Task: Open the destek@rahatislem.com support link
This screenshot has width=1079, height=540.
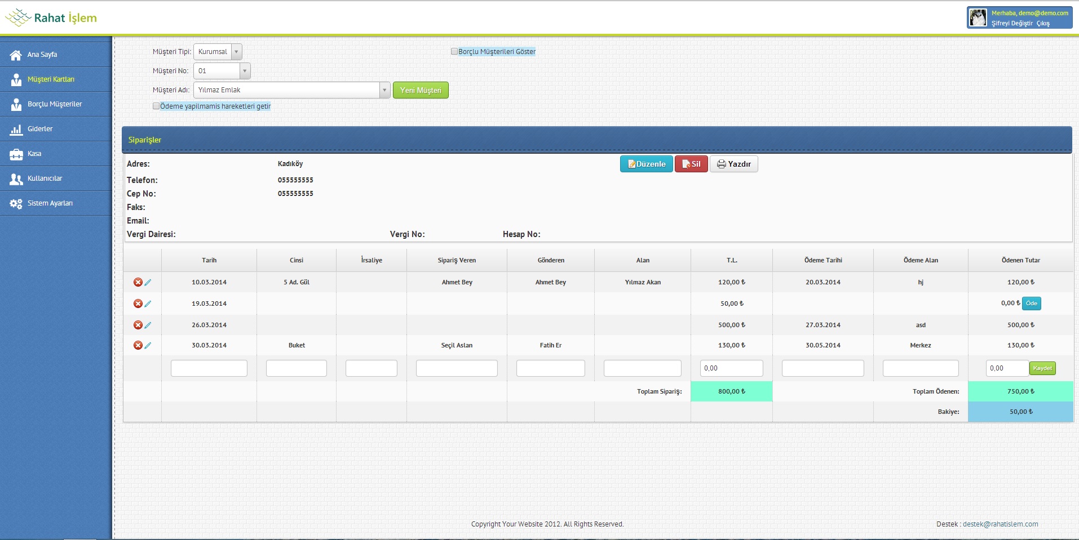Action: click(1000, 524)
